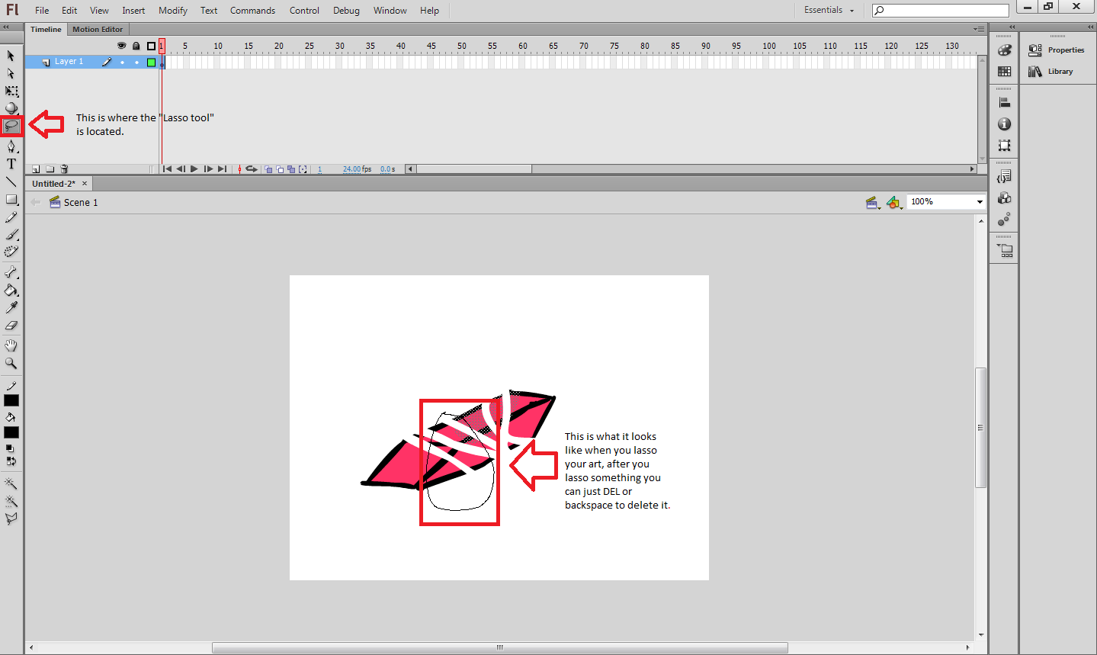Choose the Text tool
This screenshot has width=1097, height=655.
pos(11,163)
